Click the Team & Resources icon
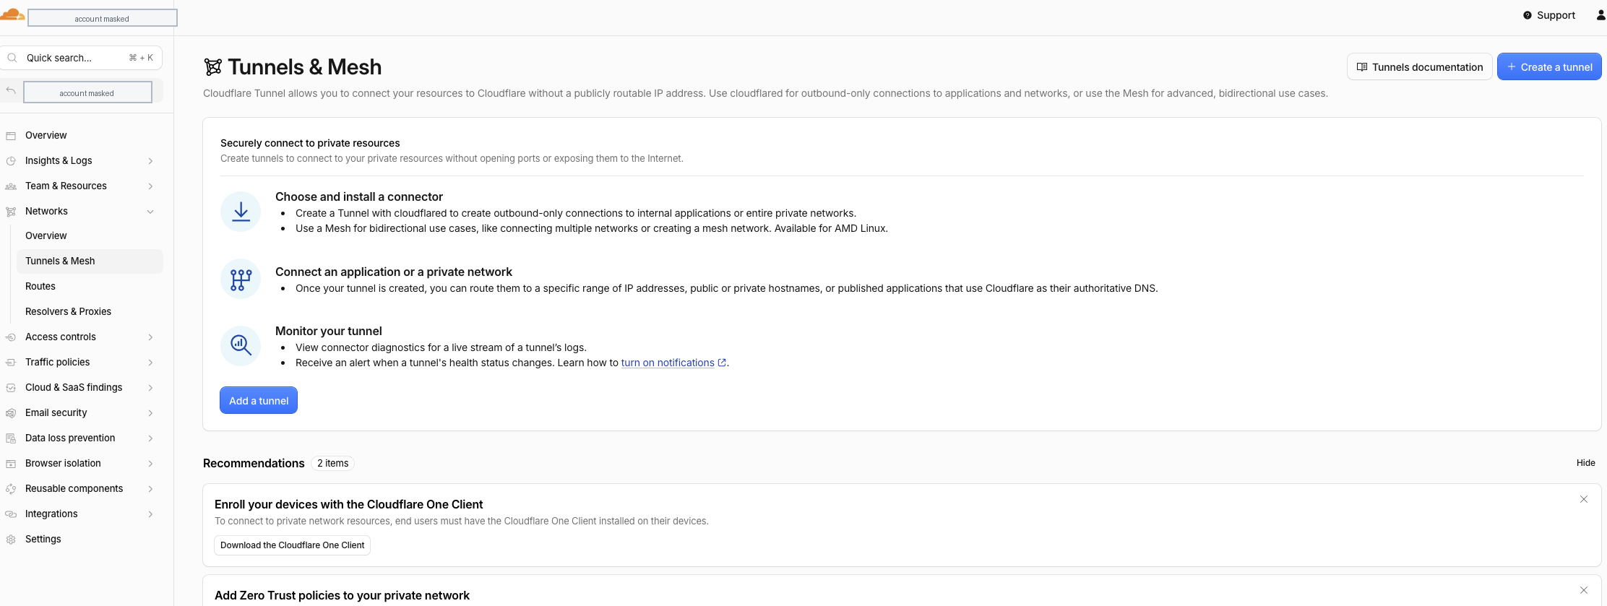The image size is (1607, 606). 11,186
